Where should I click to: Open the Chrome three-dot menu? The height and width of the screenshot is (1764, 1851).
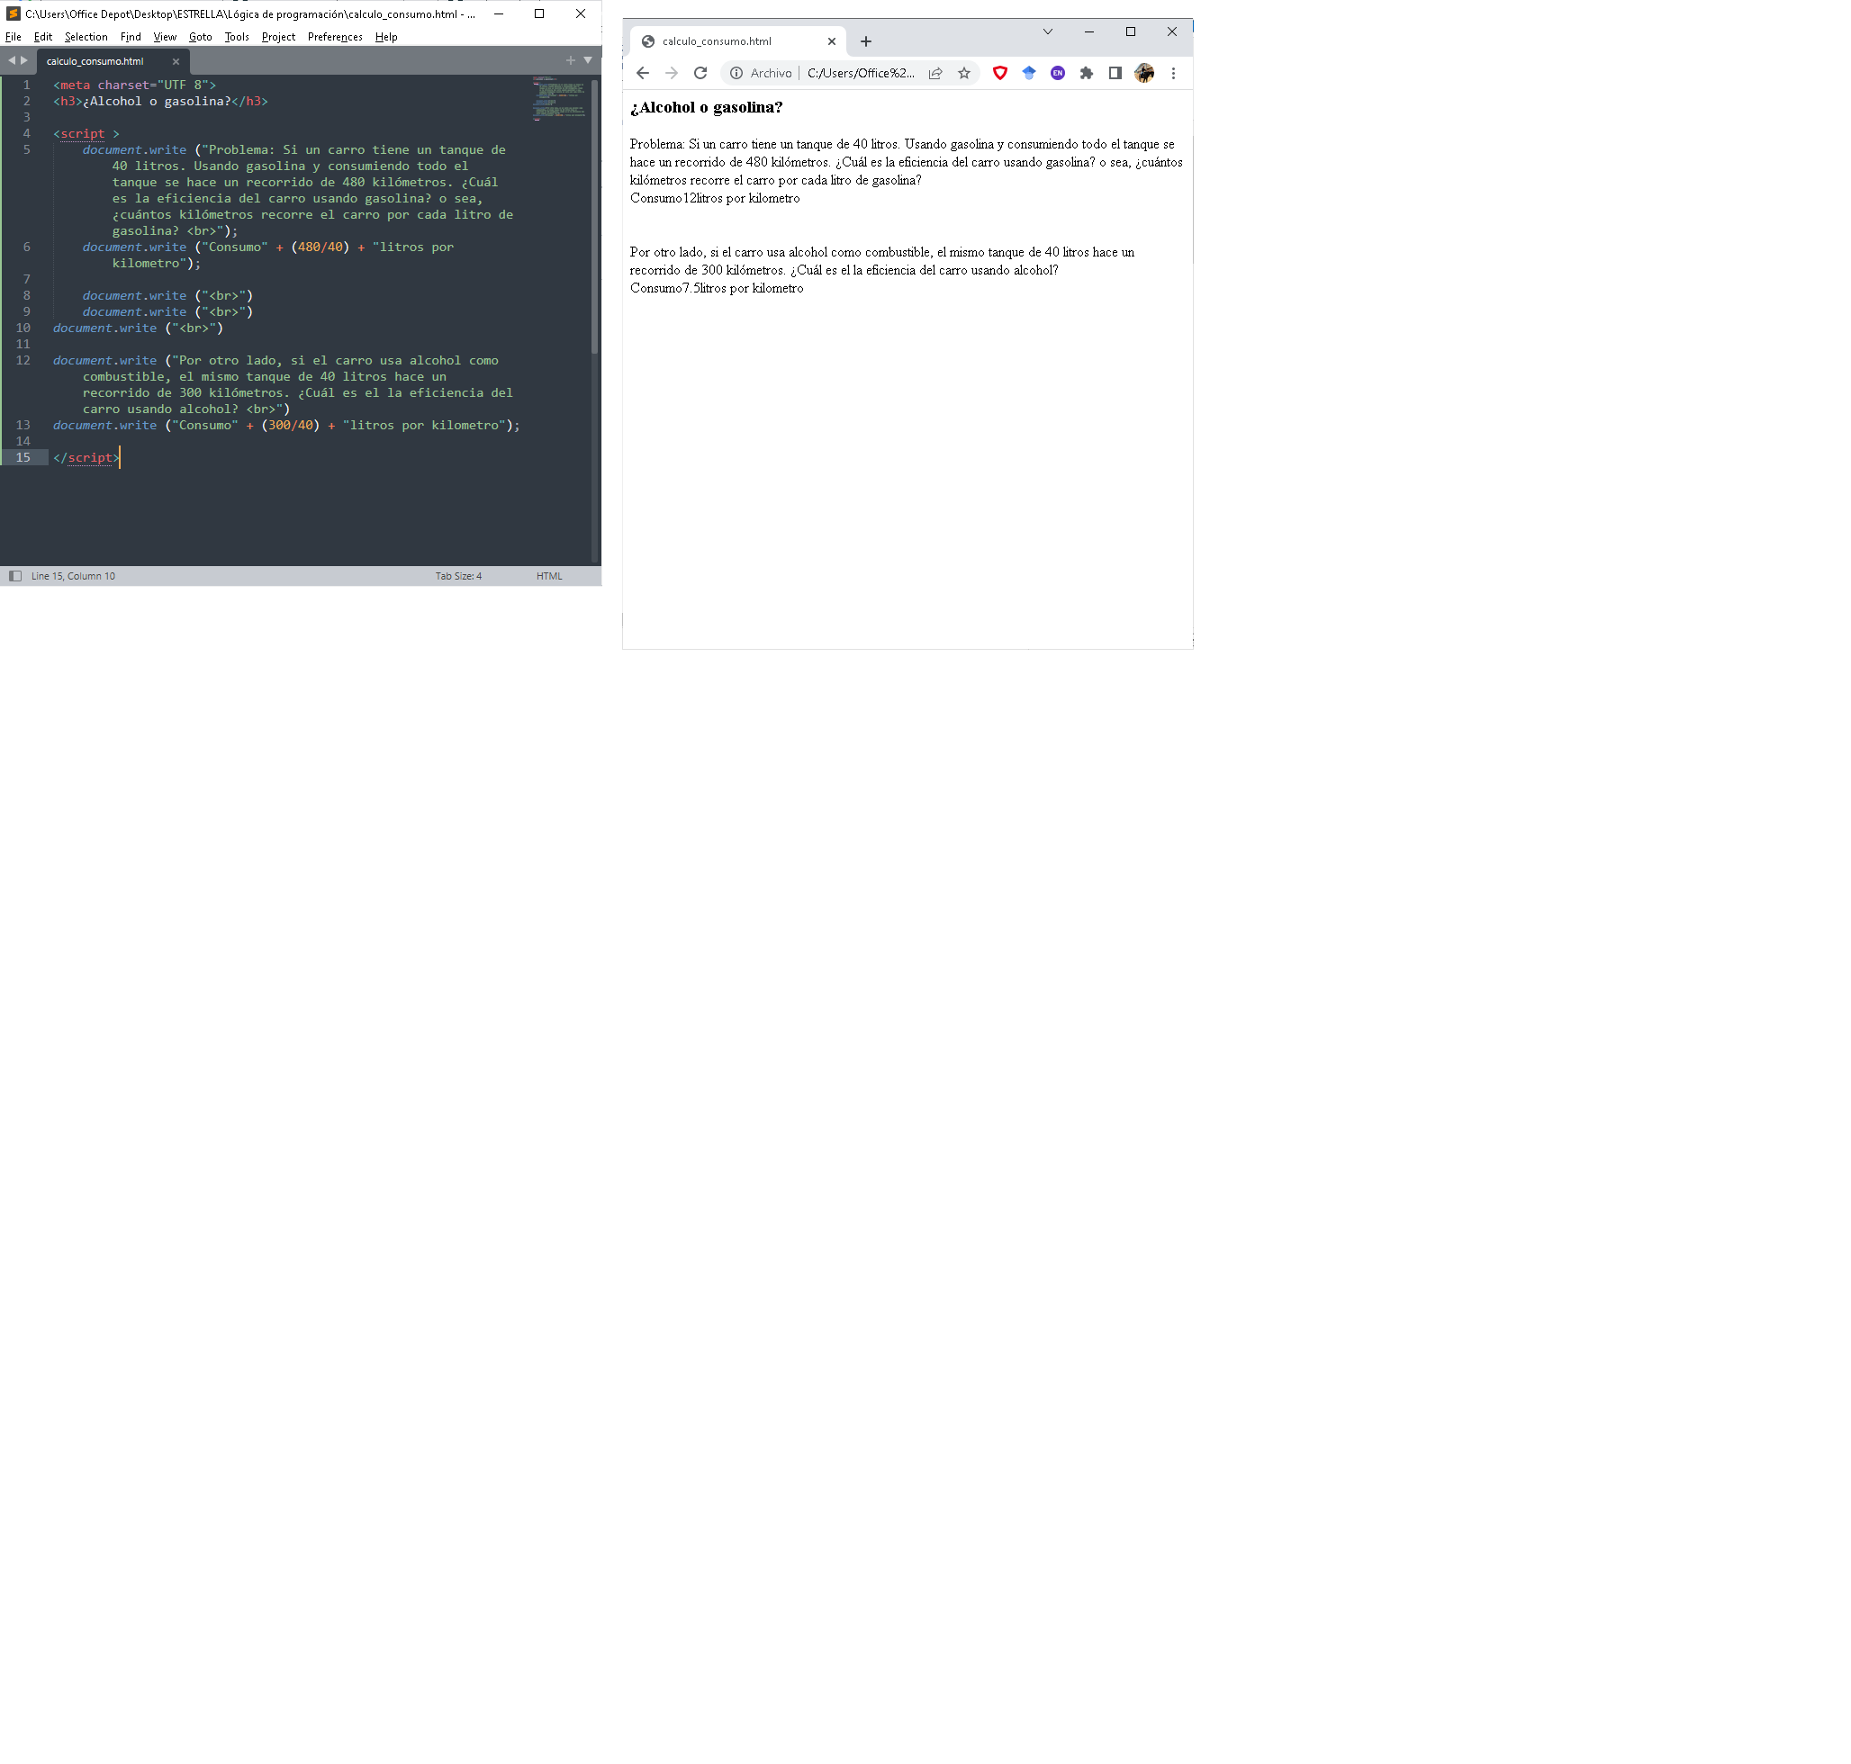click(x=1173, y=73)
